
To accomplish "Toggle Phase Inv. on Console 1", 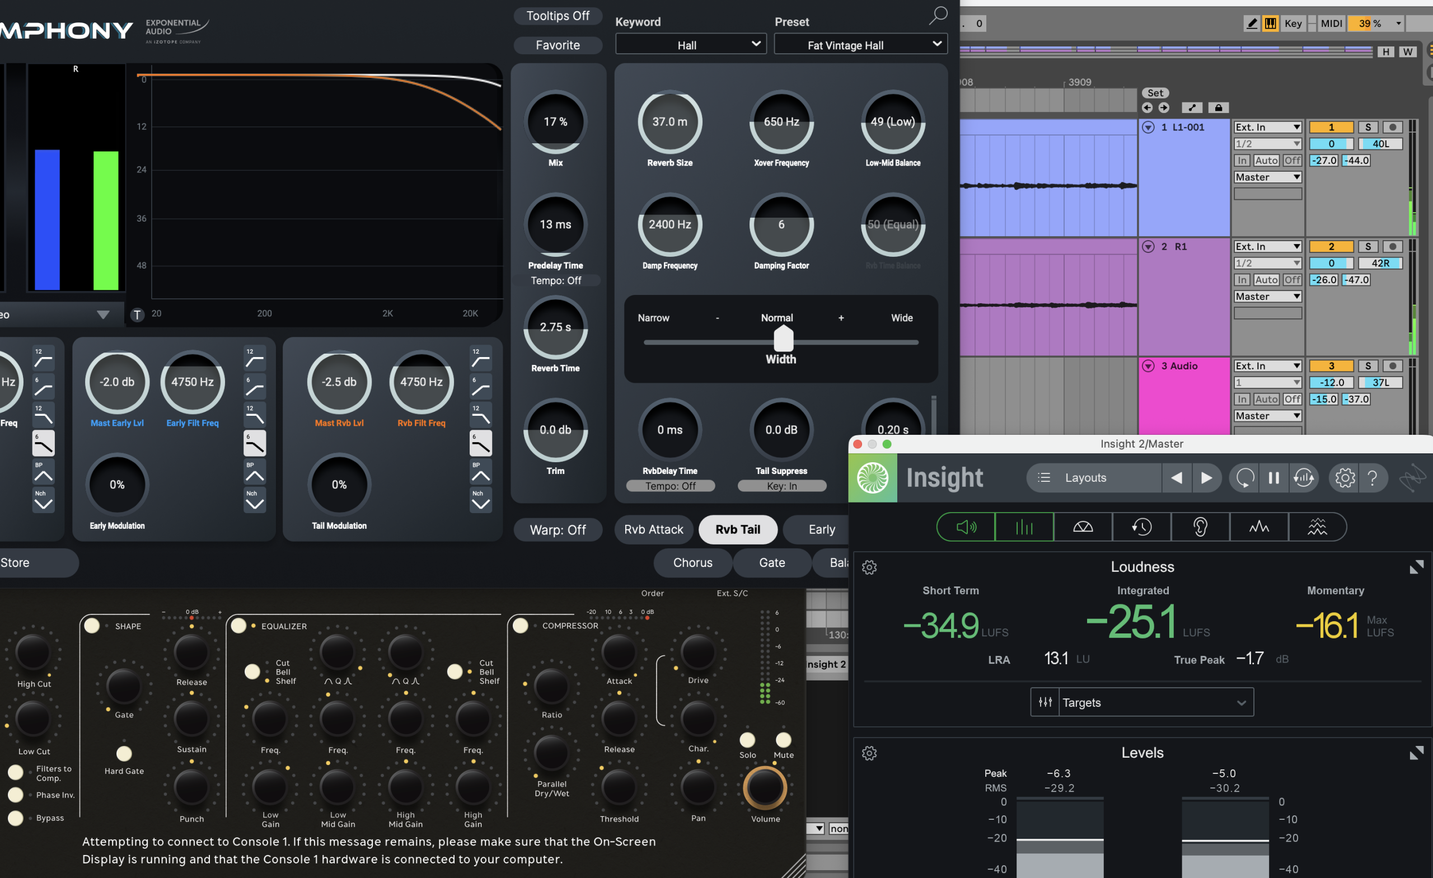I will (x=16, y=795).
